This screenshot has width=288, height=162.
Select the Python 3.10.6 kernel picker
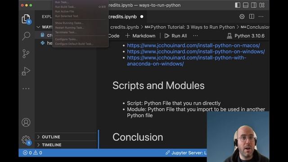(x=246, y=36)
